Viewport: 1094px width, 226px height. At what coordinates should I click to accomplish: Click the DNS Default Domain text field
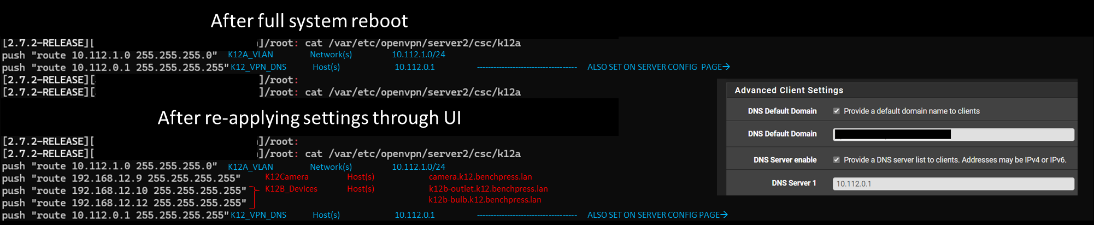953,134
